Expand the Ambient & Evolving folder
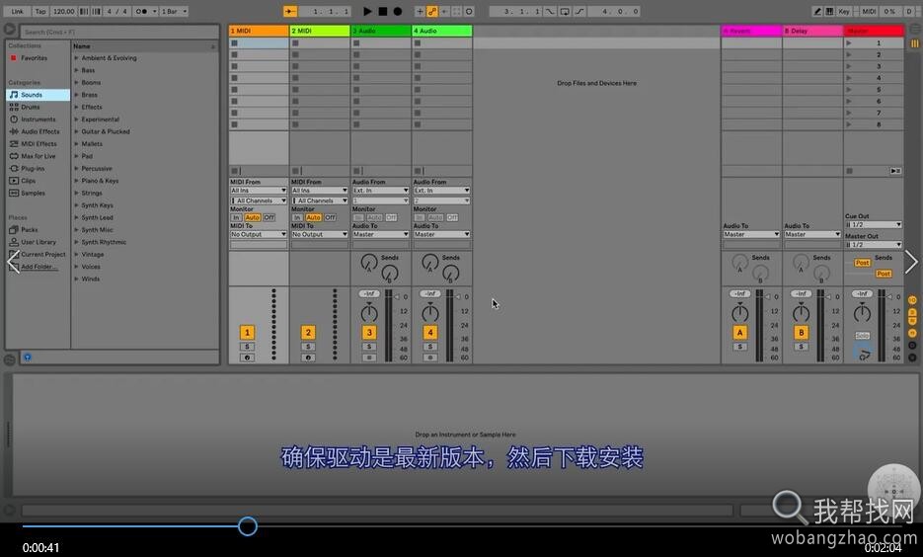923x557 pixels. tap(77, 58)
